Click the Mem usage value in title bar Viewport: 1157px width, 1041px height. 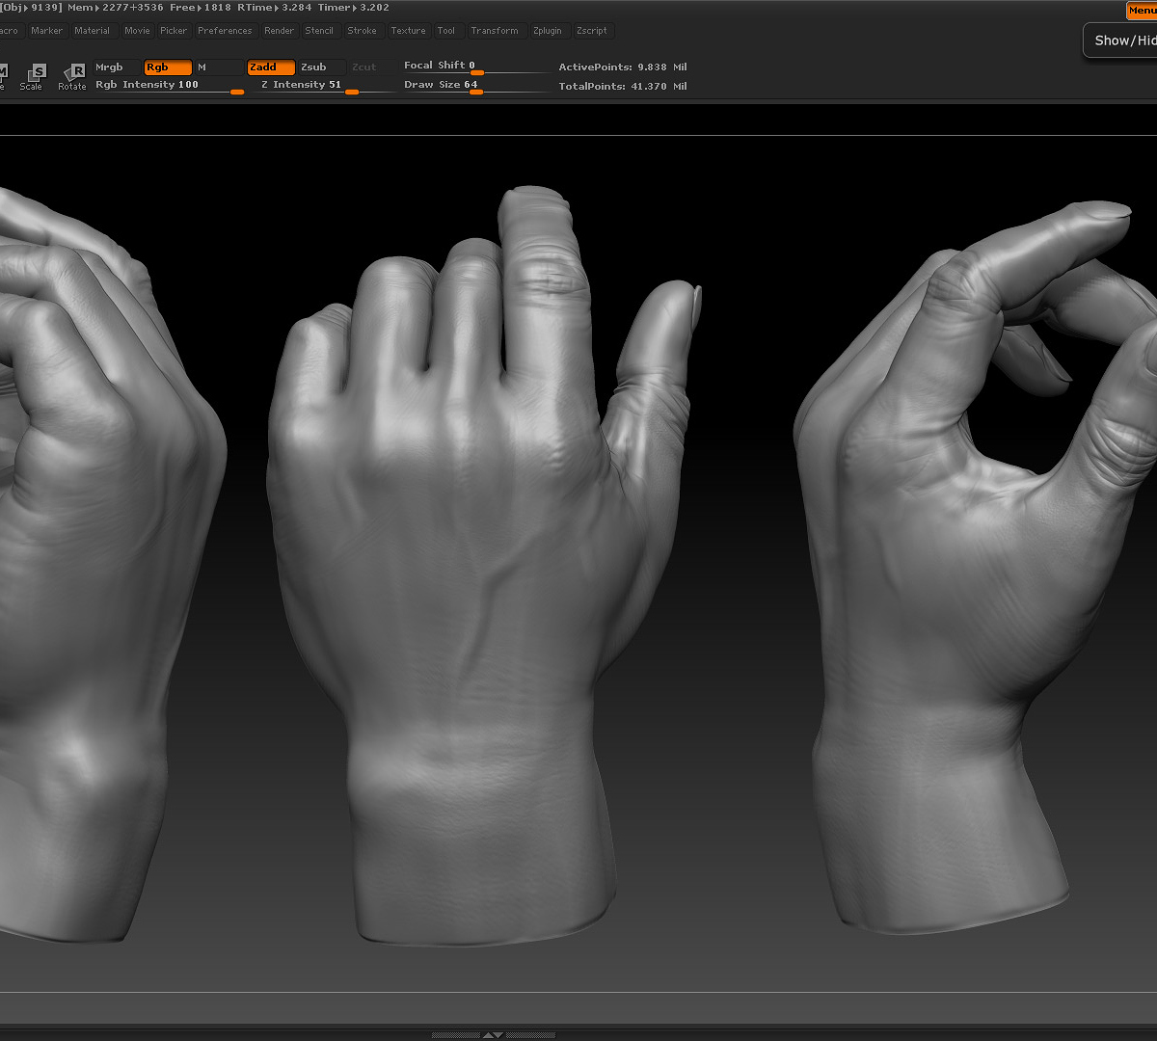116,8
